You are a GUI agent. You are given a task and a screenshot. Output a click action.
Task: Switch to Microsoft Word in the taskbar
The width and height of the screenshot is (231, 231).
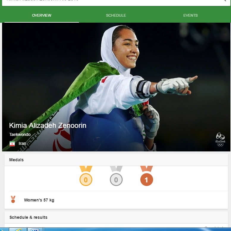(35, 230)
